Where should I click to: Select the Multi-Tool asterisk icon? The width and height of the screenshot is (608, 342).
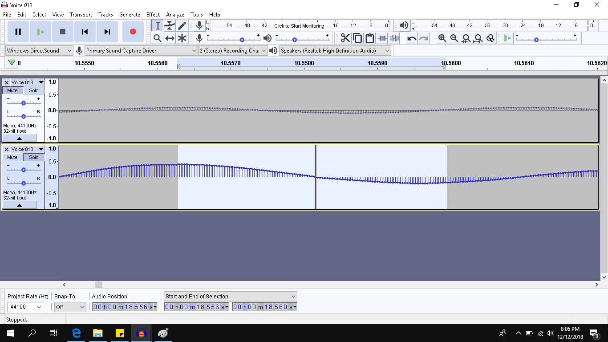click(182, 38)
